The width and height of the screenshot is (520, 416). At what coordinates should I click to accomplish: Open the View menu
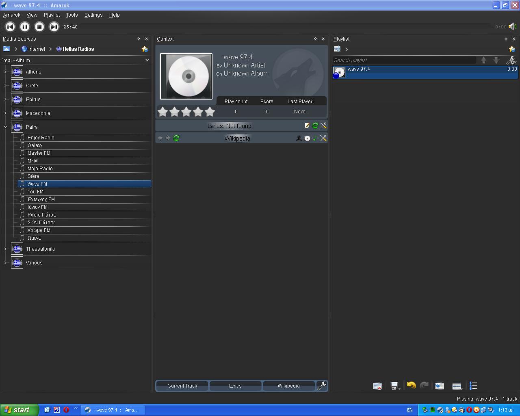[x=32, y=15]
